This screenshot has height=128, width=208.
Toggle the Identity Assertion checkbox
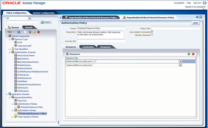152,35
